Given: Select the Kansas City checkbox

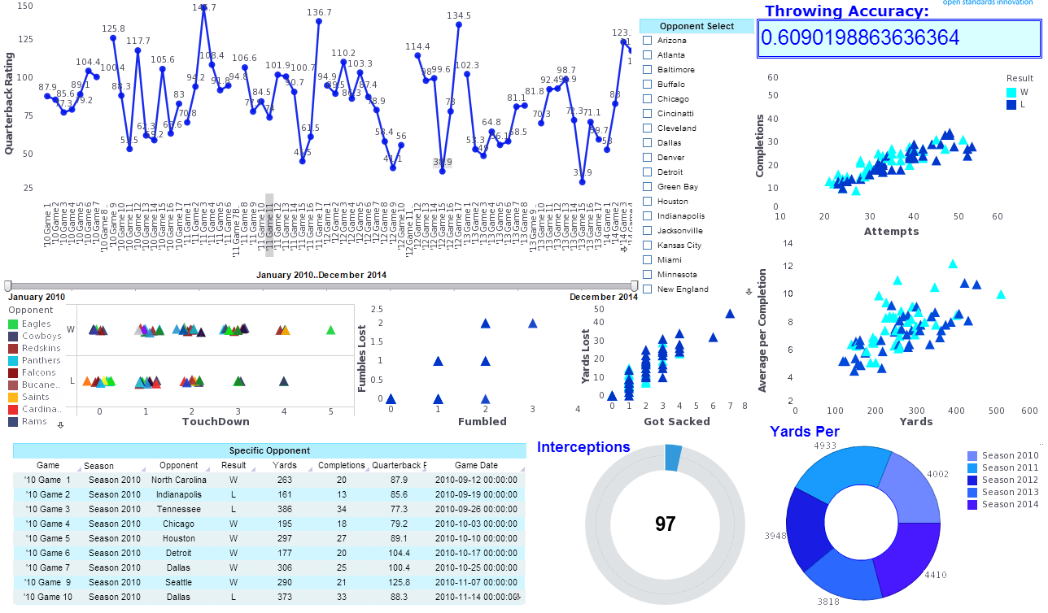Looking at the screenshot, I should coord(648,246).
